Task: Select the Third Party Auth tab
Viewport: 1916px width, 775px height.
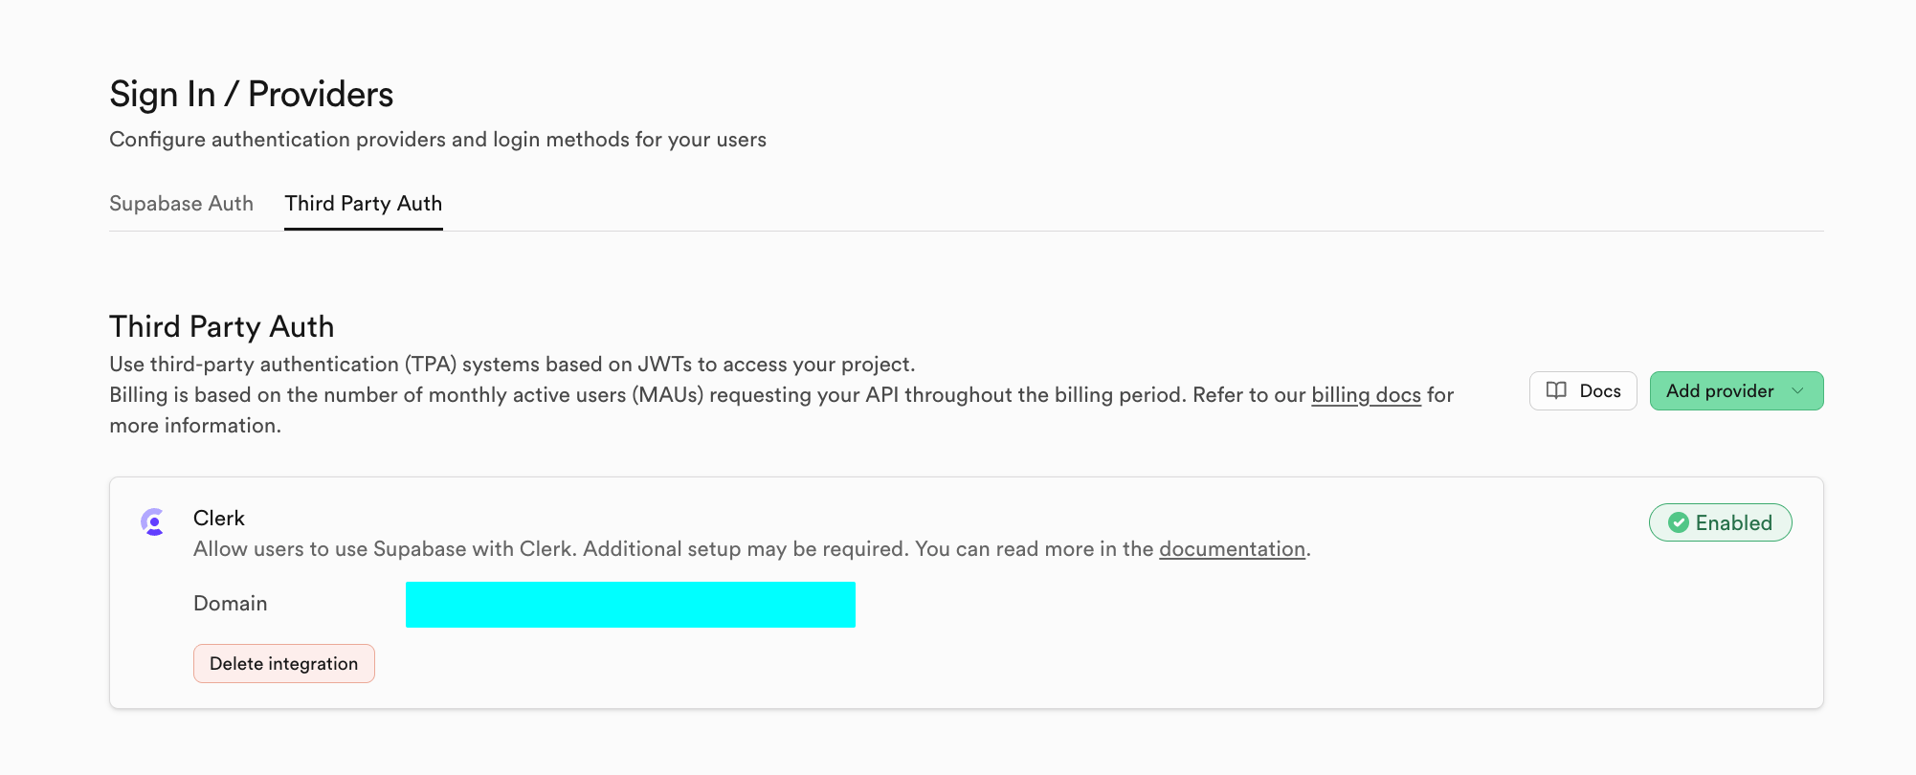Action: click(x=363, y=204)
